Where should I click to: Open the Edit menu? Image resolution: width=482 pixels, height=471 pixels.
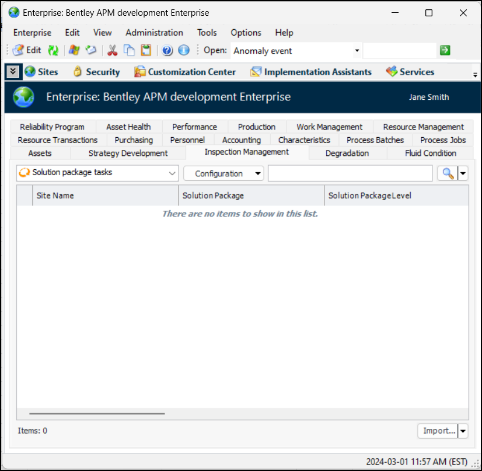click(x=72, y=33)
